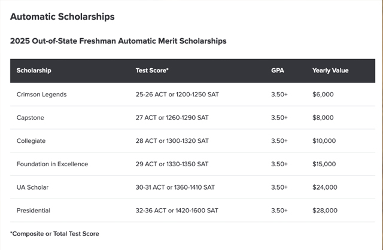Click the 32-36 ACT or 1420-1600 SAT cell

click(x=177, y=211)
